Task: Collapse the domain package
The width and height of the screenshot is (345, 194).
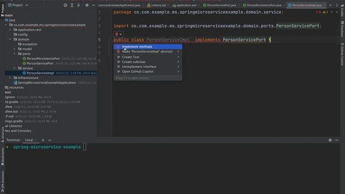Action: 10,39
